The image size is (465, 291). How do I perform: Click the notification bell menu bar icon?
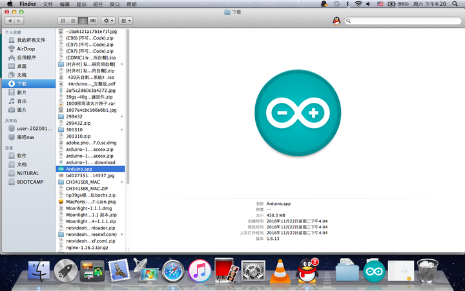coord(324,4)
